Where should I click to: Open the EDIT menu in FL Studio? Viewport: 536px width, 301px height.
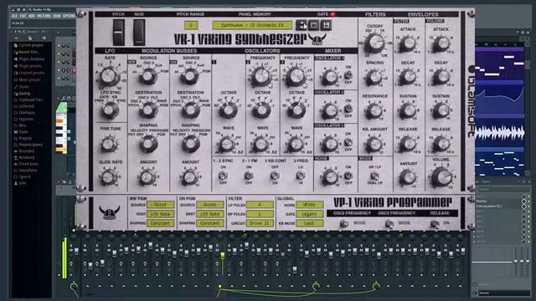23,16
